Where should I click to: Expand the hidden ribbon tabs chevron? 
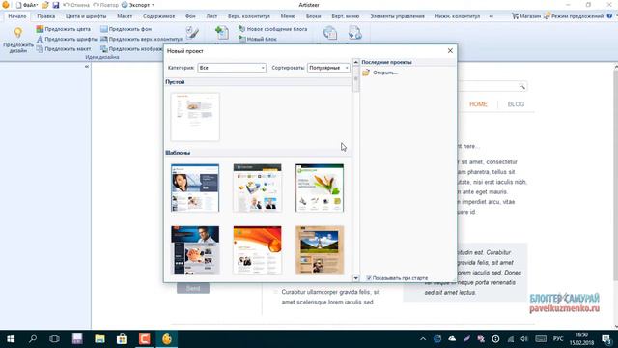(x=492, y=16)
